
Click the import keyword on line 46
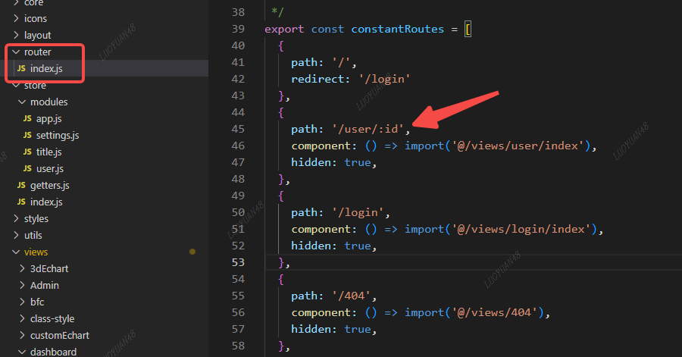click(424, 146)
